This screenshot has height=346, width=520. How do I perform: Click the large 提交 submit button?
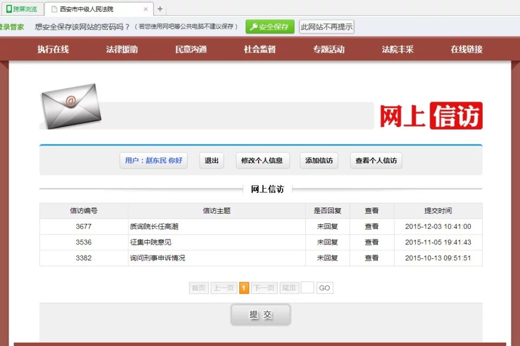pos(260,315)
